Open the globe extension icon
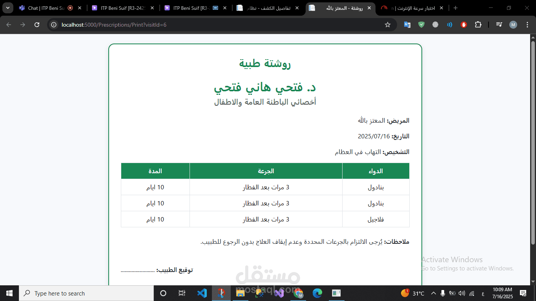 (436, 25)
